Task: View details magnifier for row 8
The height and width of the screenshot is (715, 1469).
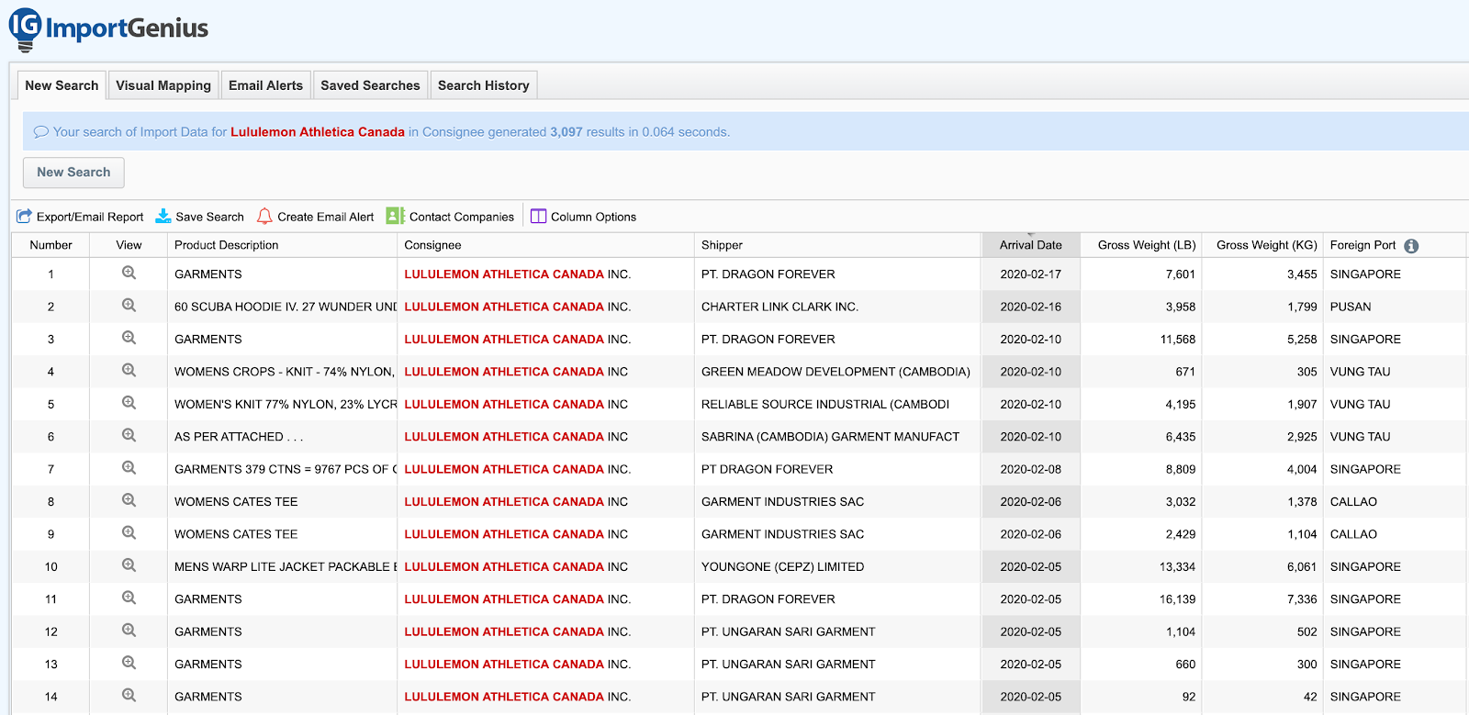Action: [129, 501]
